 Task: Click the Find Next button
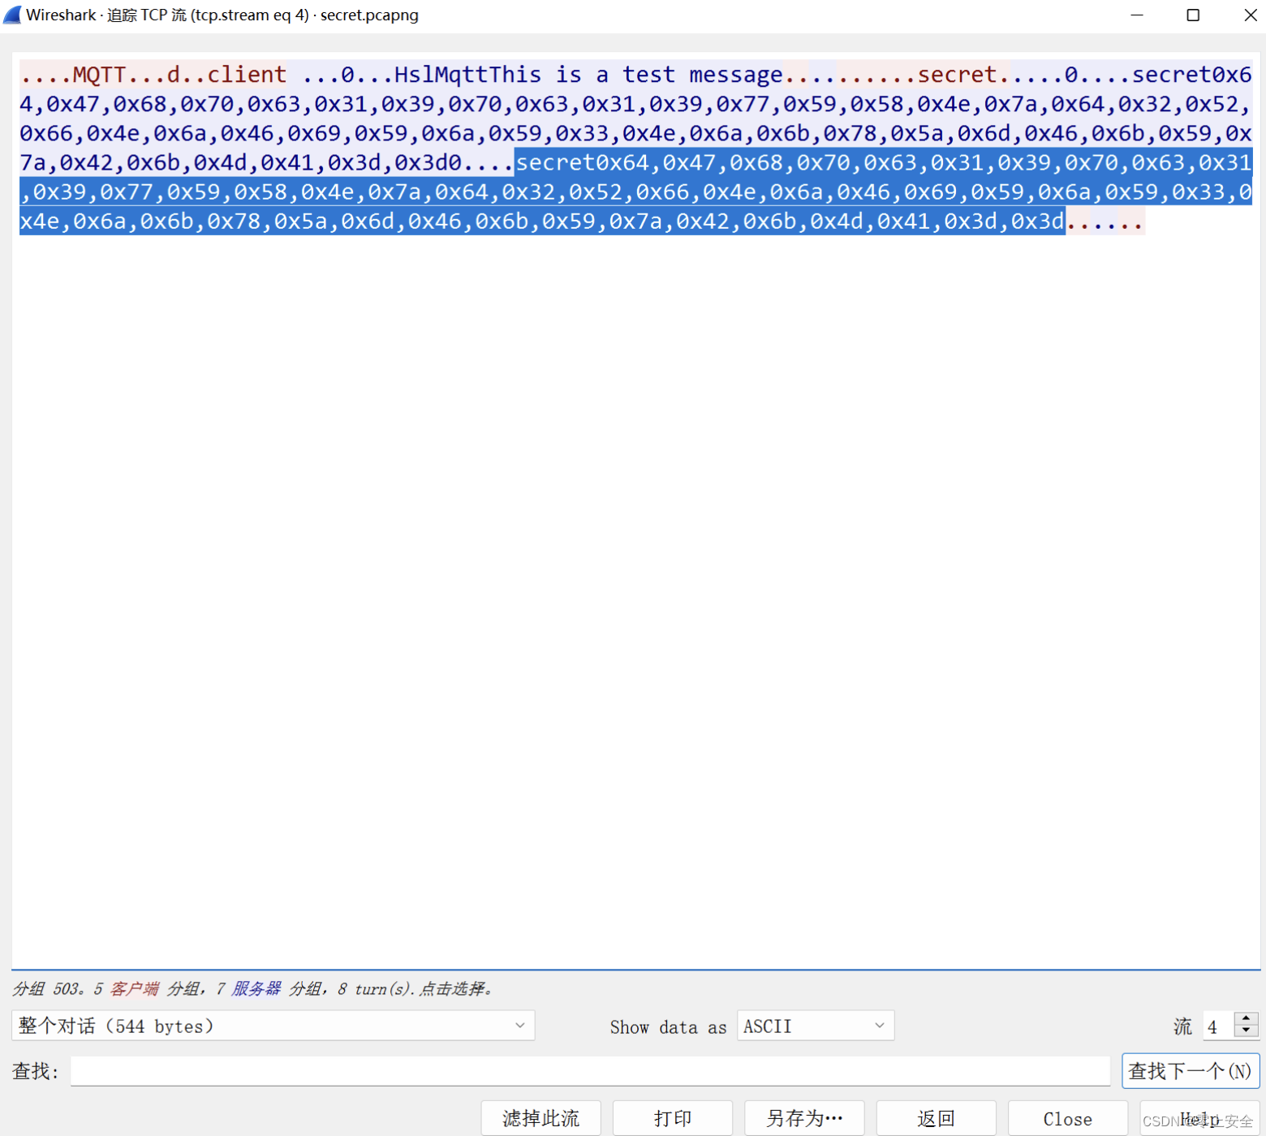pyautogui.click(x=1190, y=1071)
